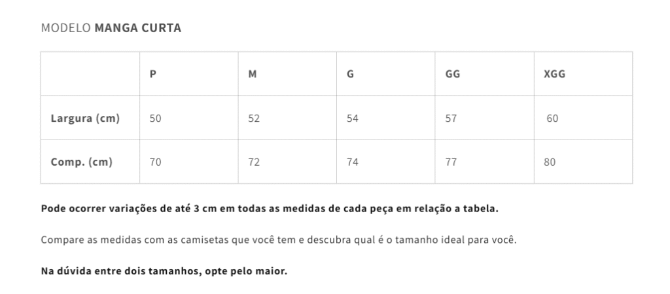670x294 pixels.
Task: Click the width value 50 for size P
Action: click(156, 119)
